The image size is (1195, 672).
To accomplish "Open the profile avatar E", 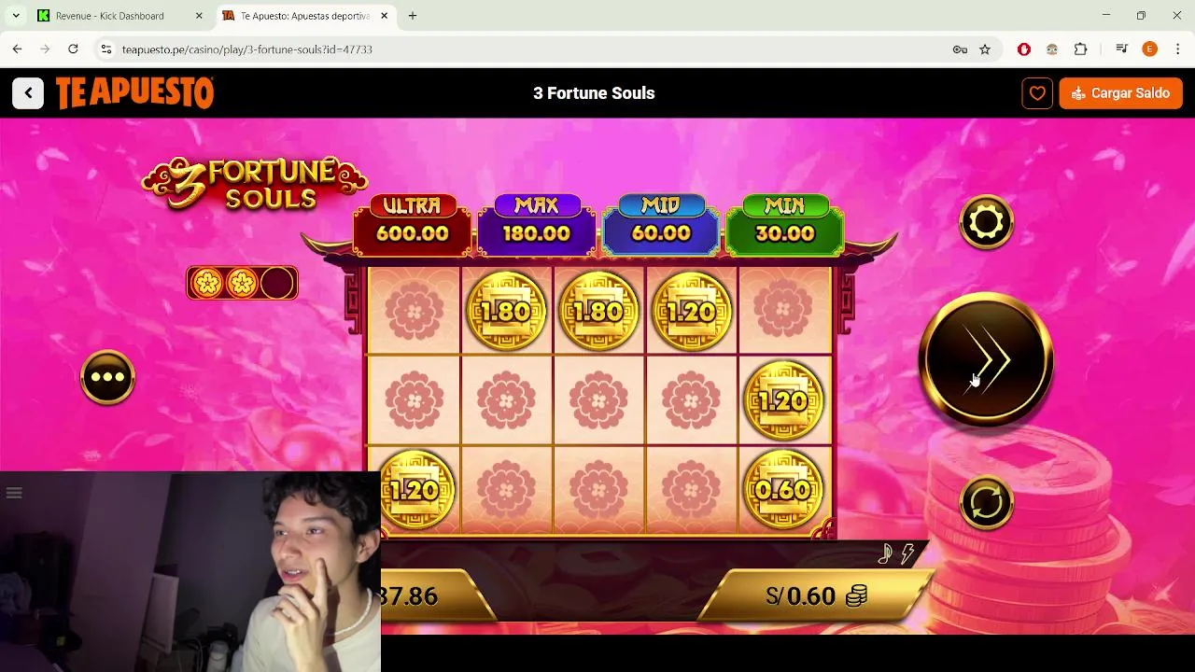I will (1150, 49).
